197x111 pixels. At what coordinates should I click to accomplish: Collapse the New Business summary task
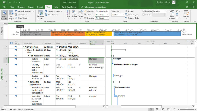click(x=24, y=47)
